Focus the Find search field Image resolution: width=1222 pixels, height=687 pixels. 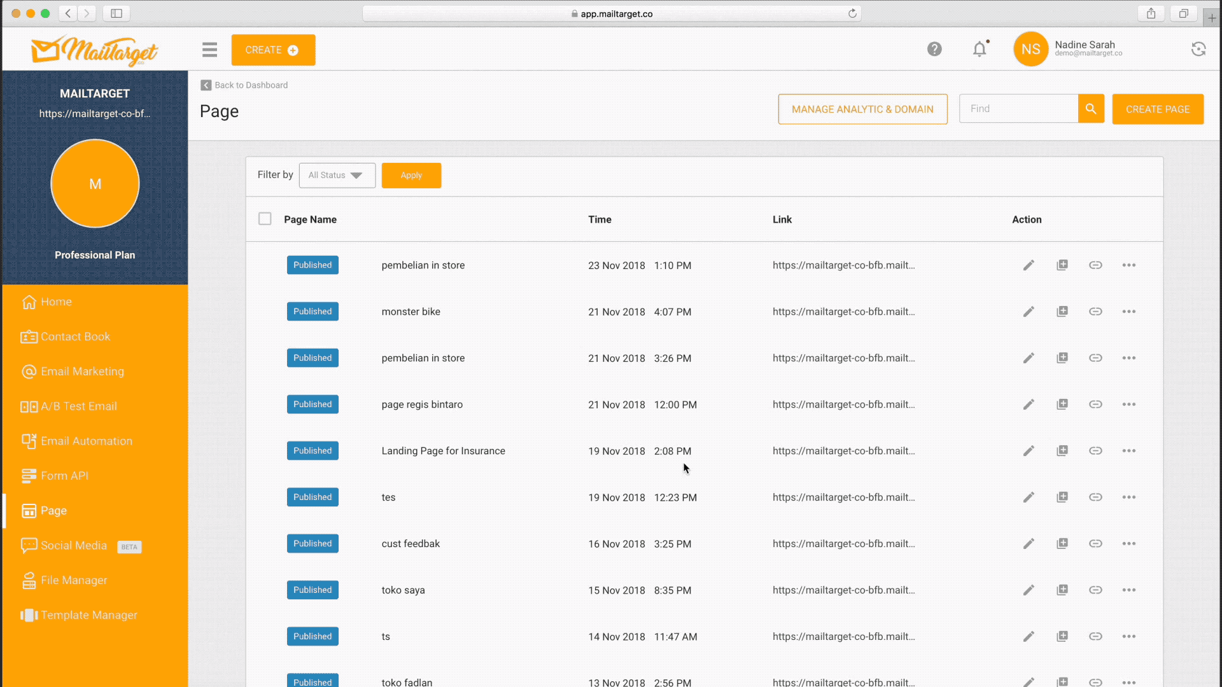click(1018, 109)
